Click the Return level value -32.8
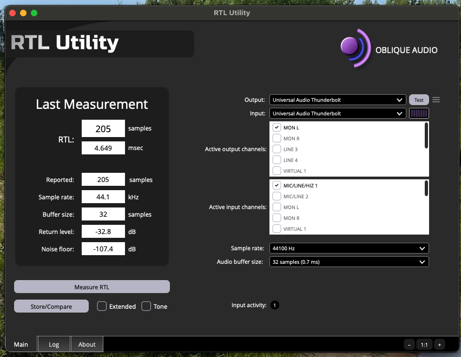Image resolution: width=461 pixels, height=357 pixels. [x=103, y=231]
